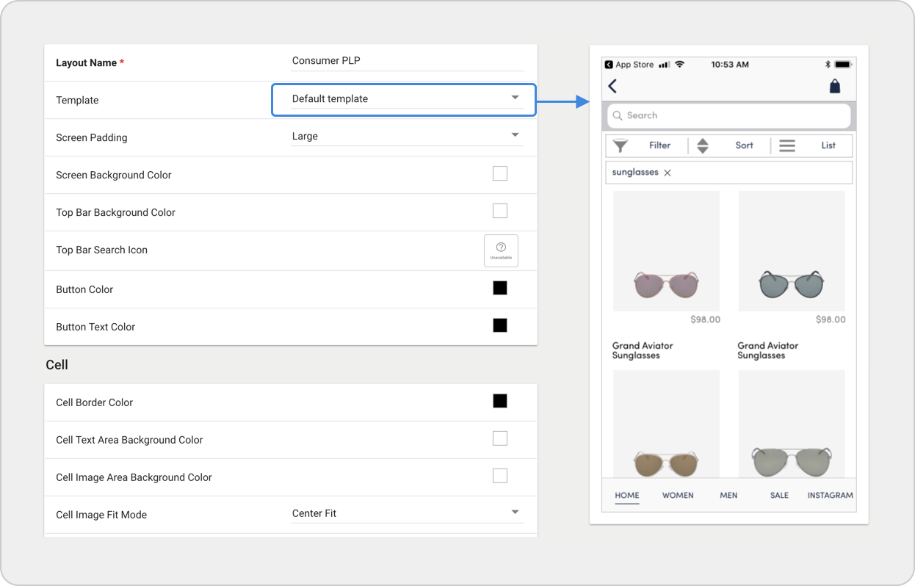Click the Screen Padding label
Viewport: 915px width, 586px height.
91,138
